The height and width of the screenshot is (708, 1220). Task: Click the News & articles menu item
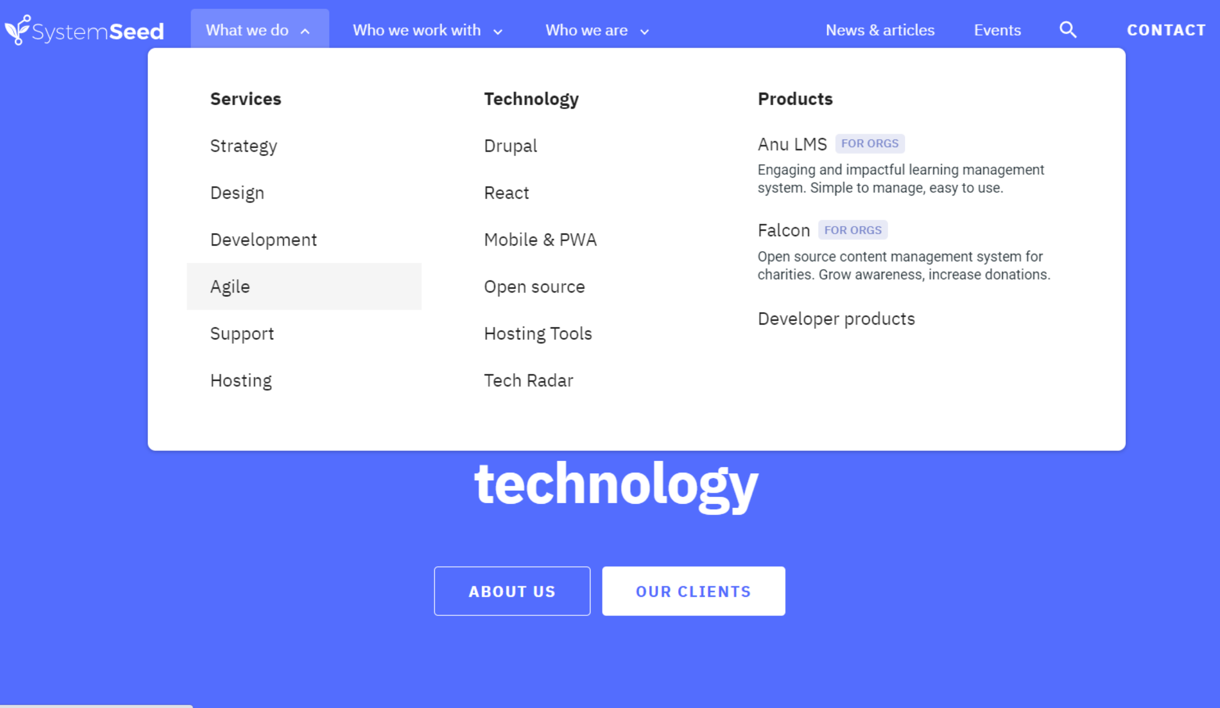tap(881, 29)
